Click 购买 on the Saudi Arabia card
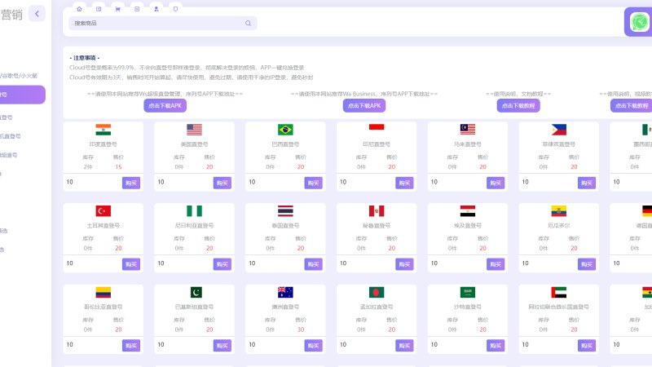652x367 pixels. pyautogui.click(x=496, y=345)
